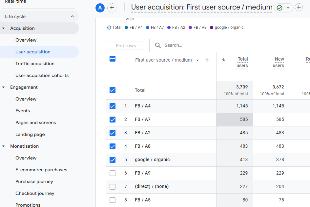Open First user source / medium dimension dropdown
The image size is (310, 207).
click(x=197, y=60)
